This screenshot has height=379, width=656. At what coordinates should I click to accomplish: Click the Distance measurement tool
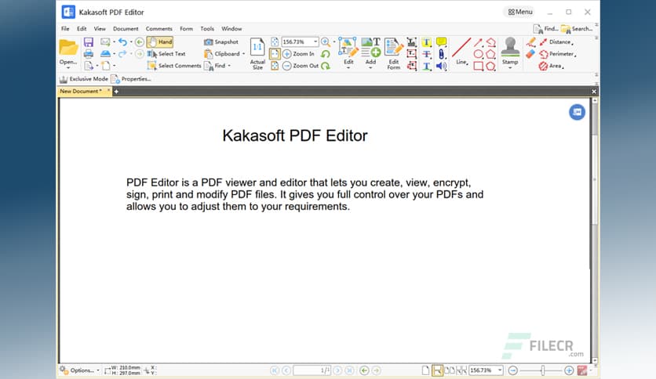(x=556, y=42)
